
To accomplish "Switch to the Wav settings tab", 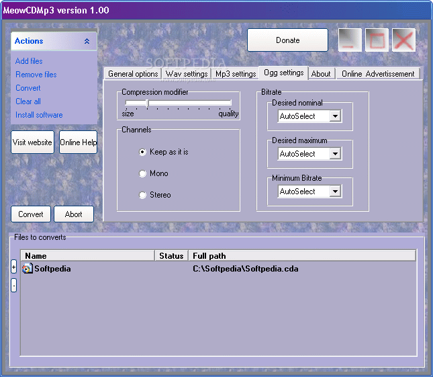I will pos(187,74).
